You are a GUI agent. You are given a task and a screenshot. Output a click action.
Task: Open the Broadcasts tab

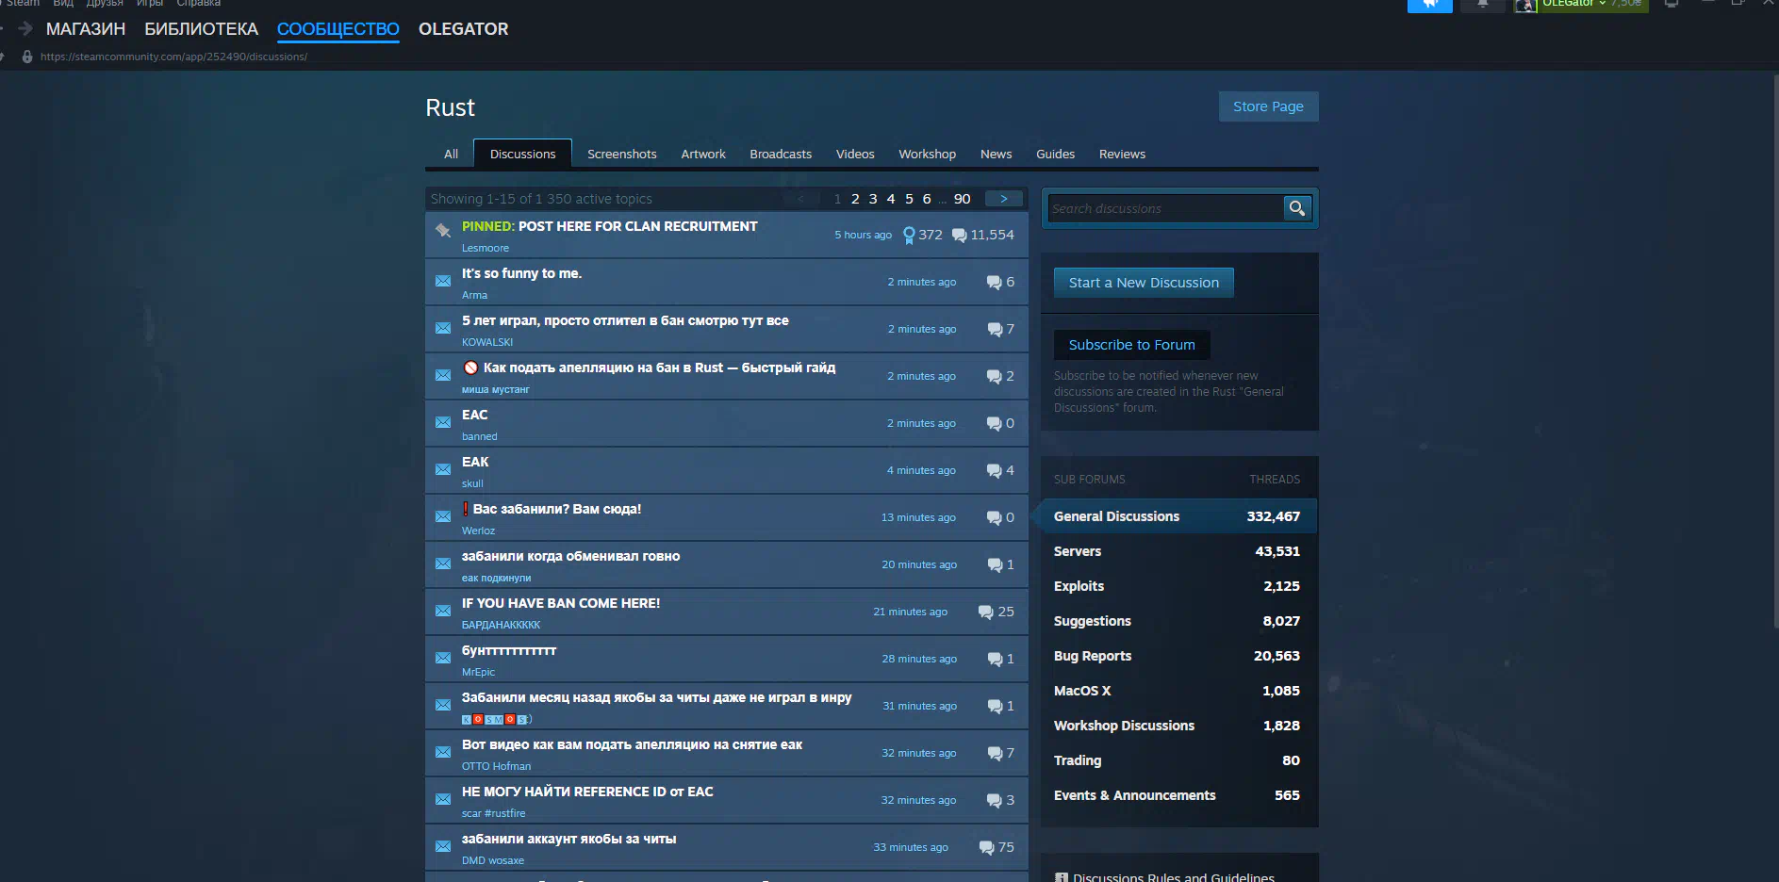pos(781,154)
